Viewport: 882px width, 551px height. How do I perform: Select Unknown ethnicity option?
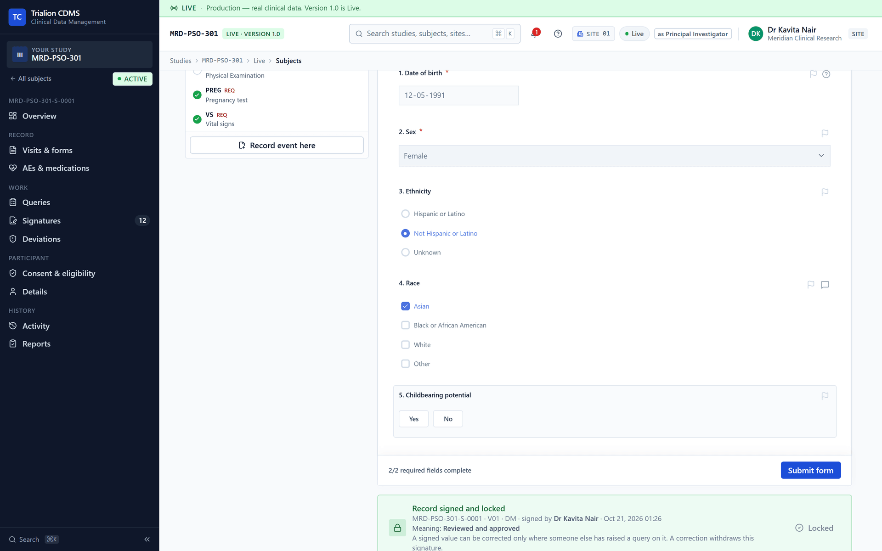[405, 253]
